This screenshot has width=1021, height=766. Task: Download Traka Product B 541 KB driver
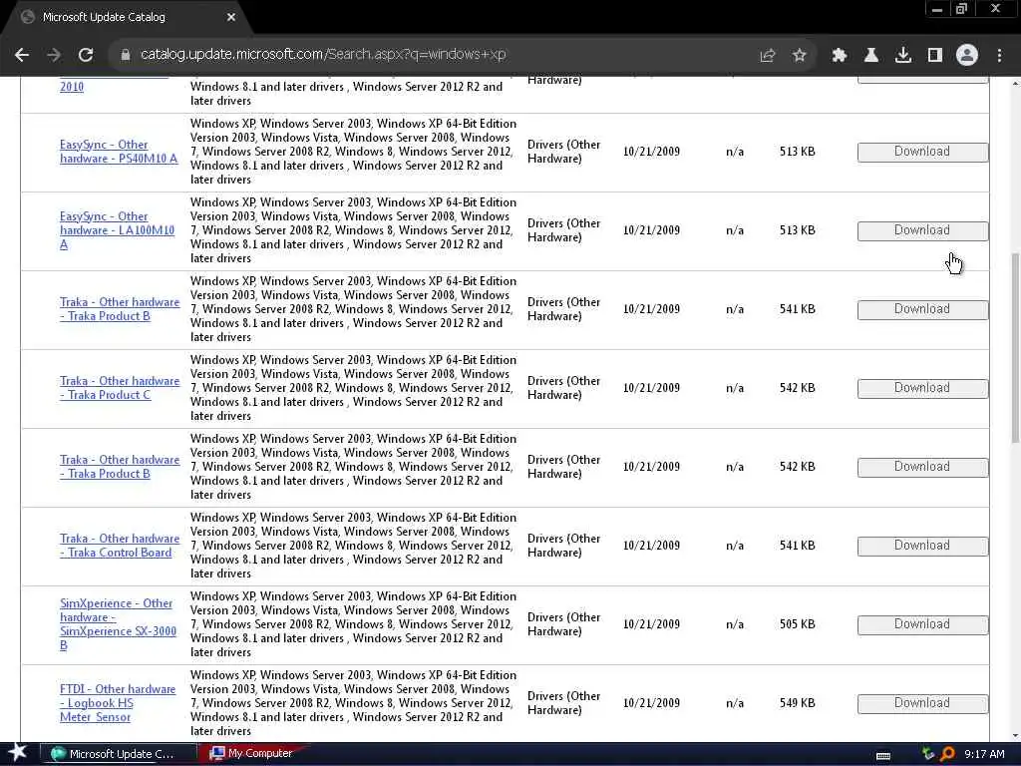click(922, 309)
